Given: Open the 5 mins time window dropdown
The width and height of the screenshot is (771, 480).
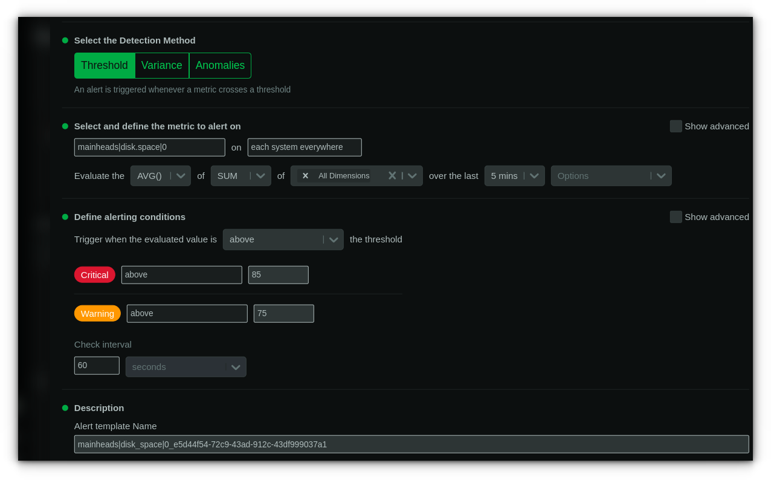Looking at the screenshot, I should 515,176.
